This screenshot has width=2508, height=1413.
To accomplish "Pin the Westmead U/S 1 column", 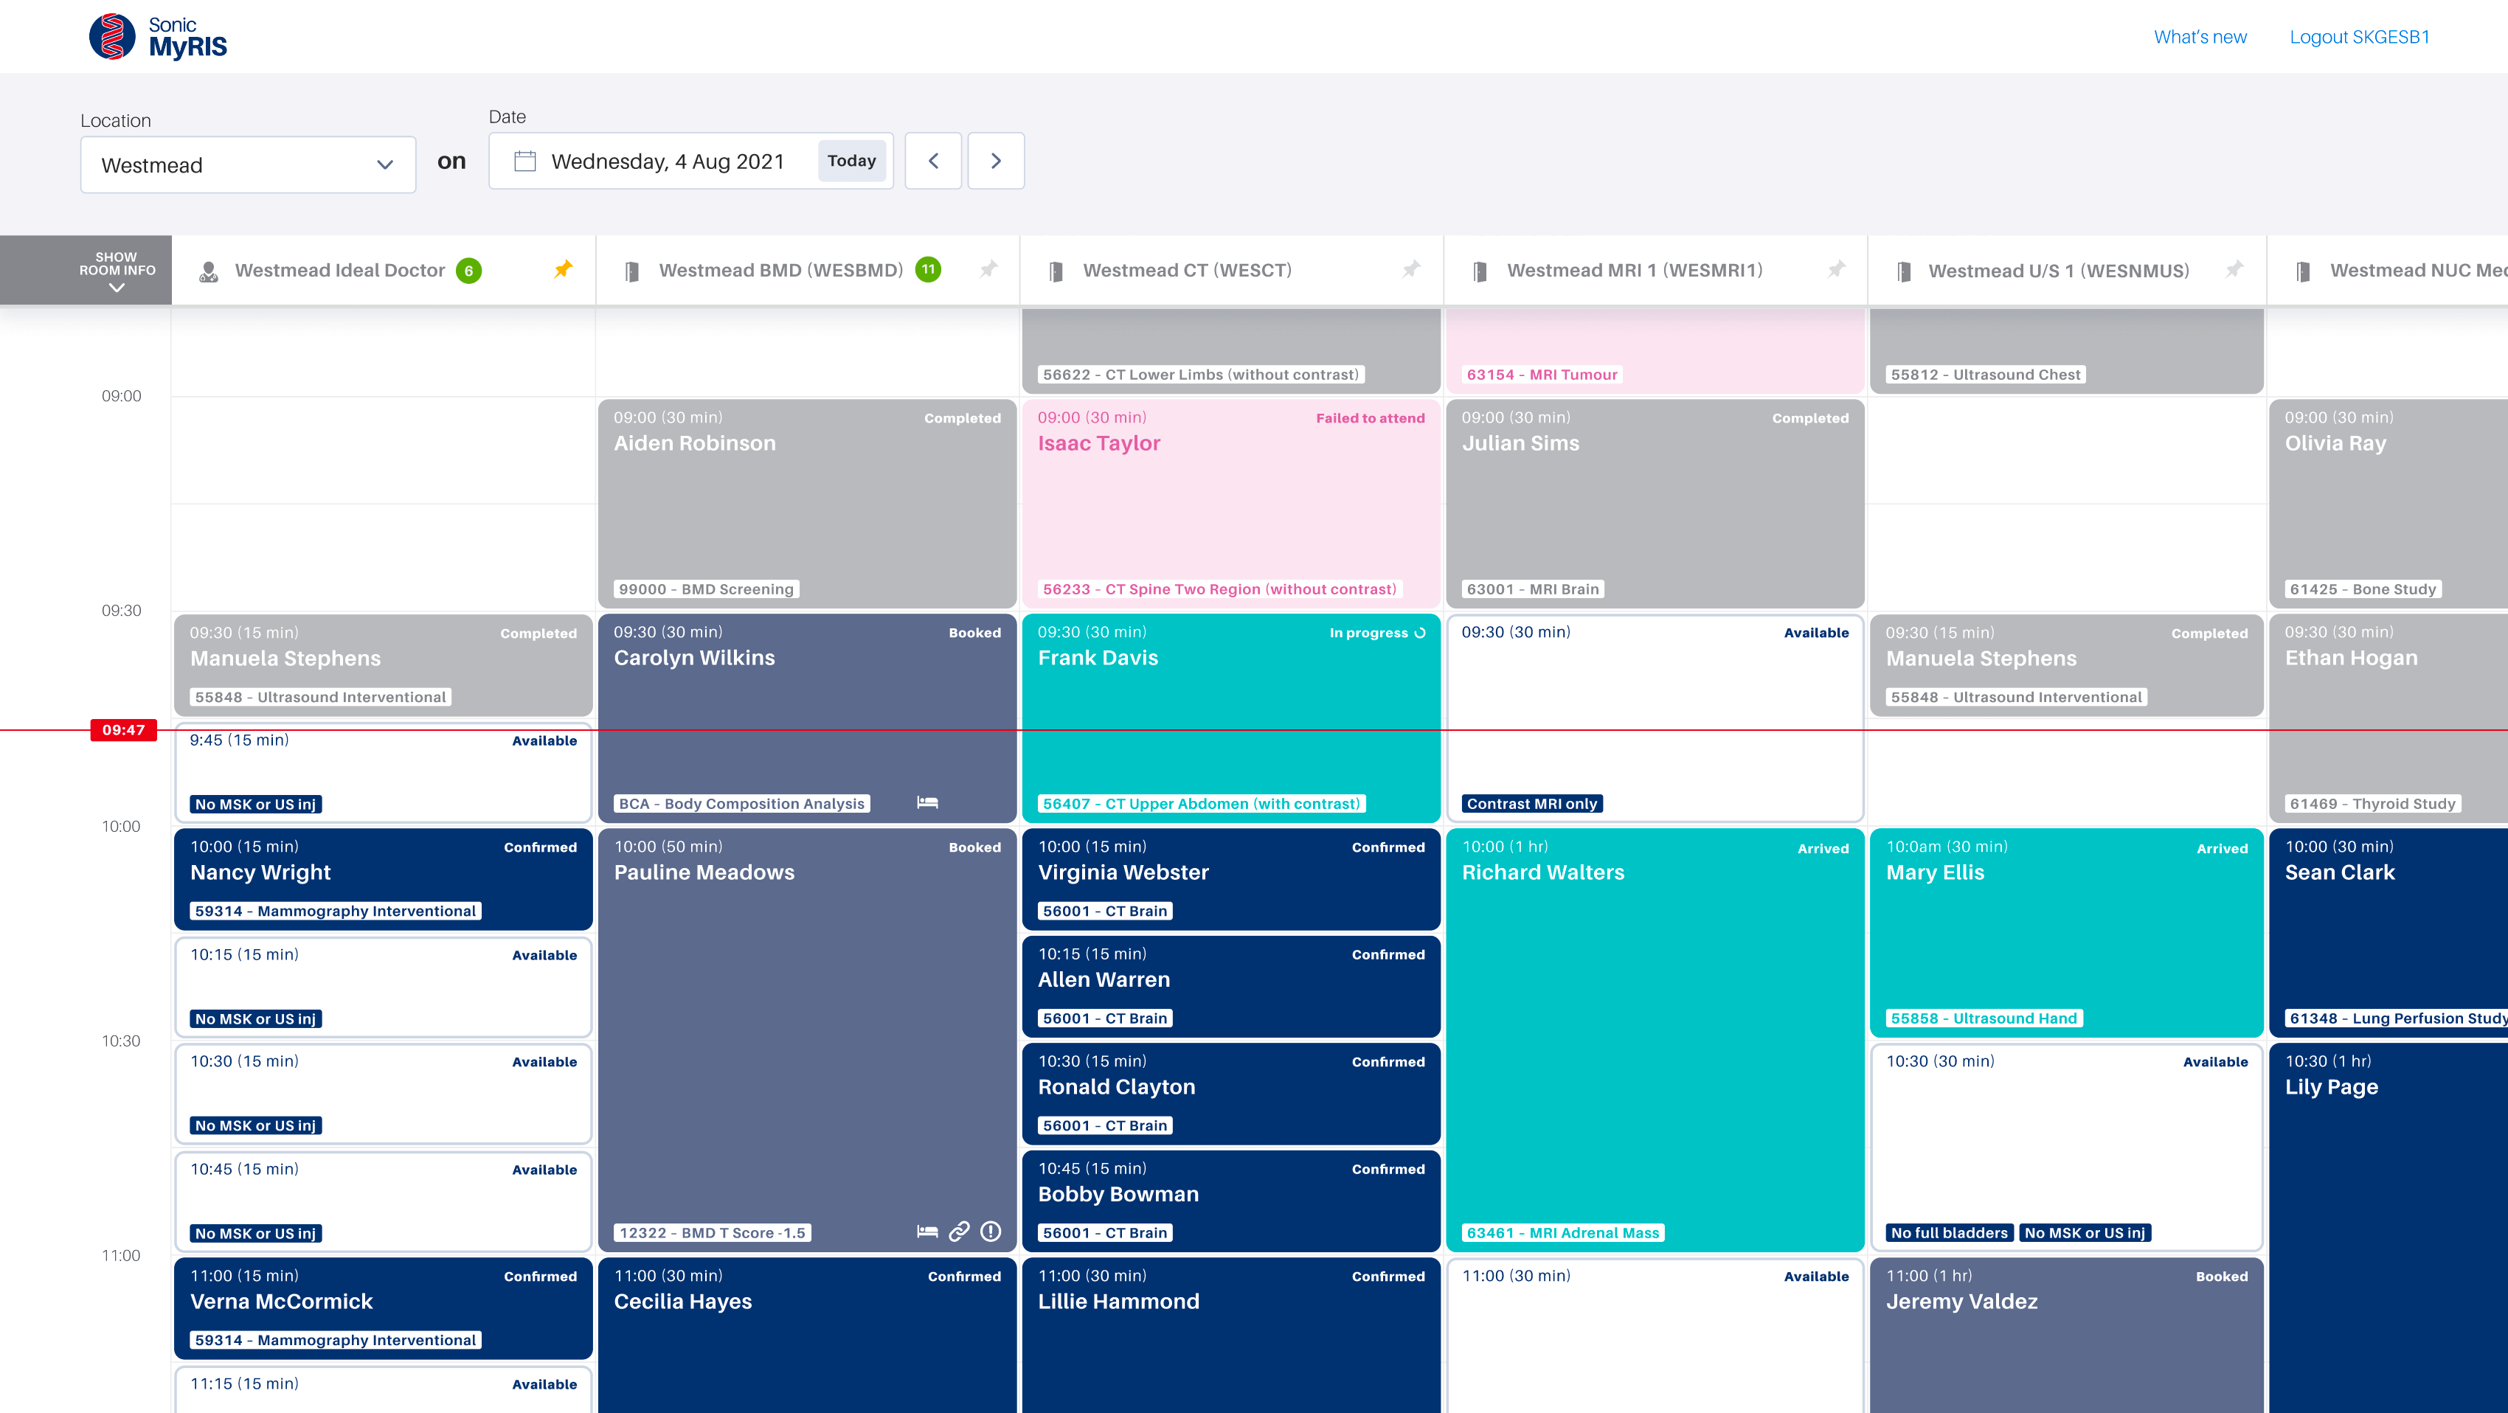I will (2234, 268).
